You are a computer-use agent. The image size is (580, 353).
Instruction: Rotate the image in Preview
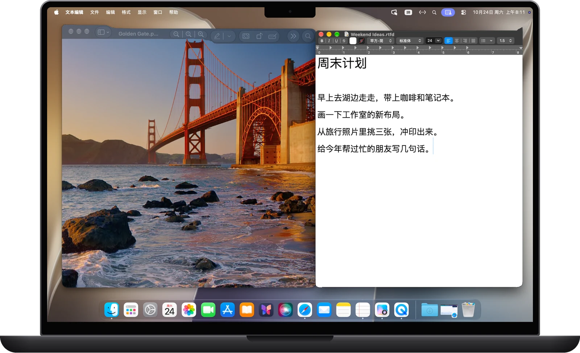[259, 36]
